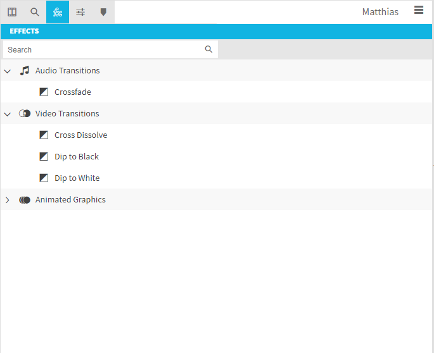Click the Animated Graphics label
434x353 pixels.
(70, 200)
